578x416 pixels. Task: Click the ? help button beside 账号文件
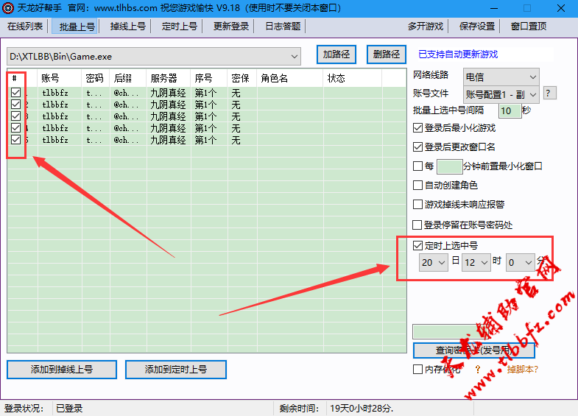(549, 94)
